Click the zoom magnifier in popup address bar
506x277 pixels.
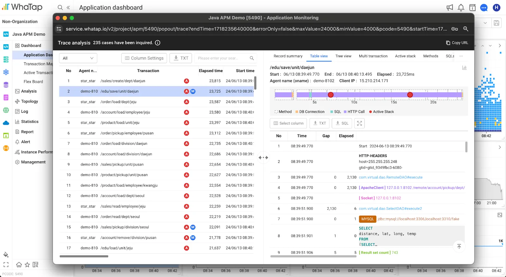pos(466,29)
